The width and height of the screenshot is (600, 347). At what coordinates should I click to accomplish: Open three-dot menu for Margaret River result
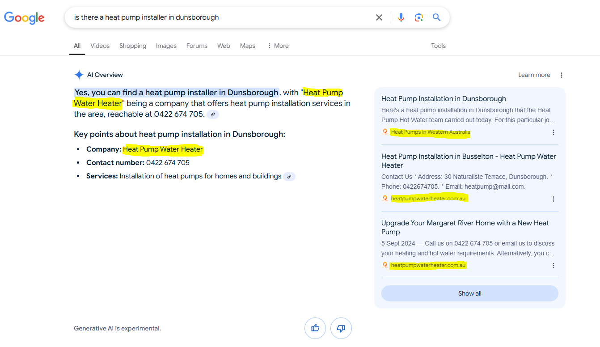(554, 266)
